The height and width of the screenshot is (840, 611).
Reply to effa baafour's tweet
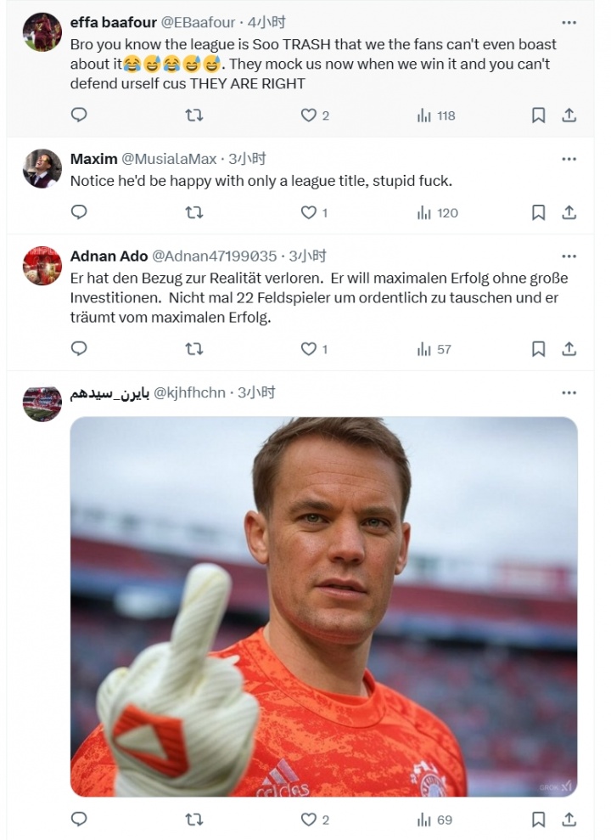click(79, 116)
